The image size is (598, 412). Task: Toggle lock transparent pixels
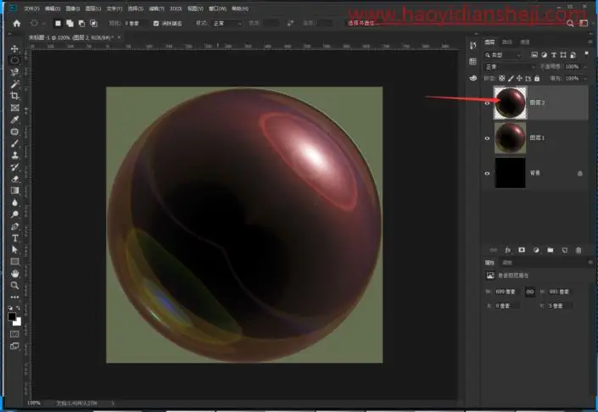(502, 78)
